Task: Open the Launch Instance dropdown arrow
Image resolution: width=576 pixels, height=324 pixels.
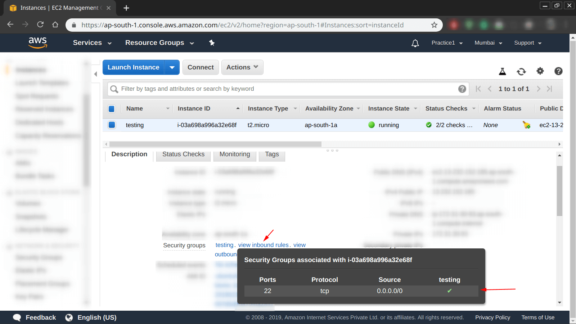Action: point(172,67)
